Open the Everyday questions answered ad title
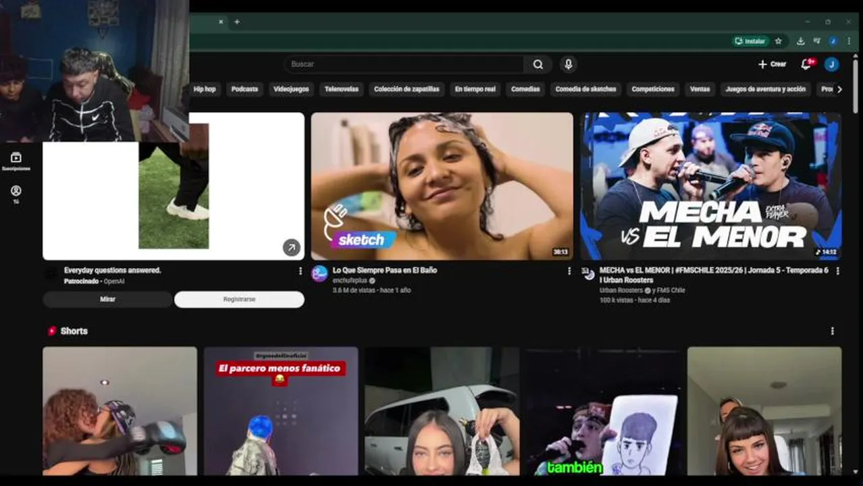The height and width of the screenshot is (486, 863). (112, 270)
